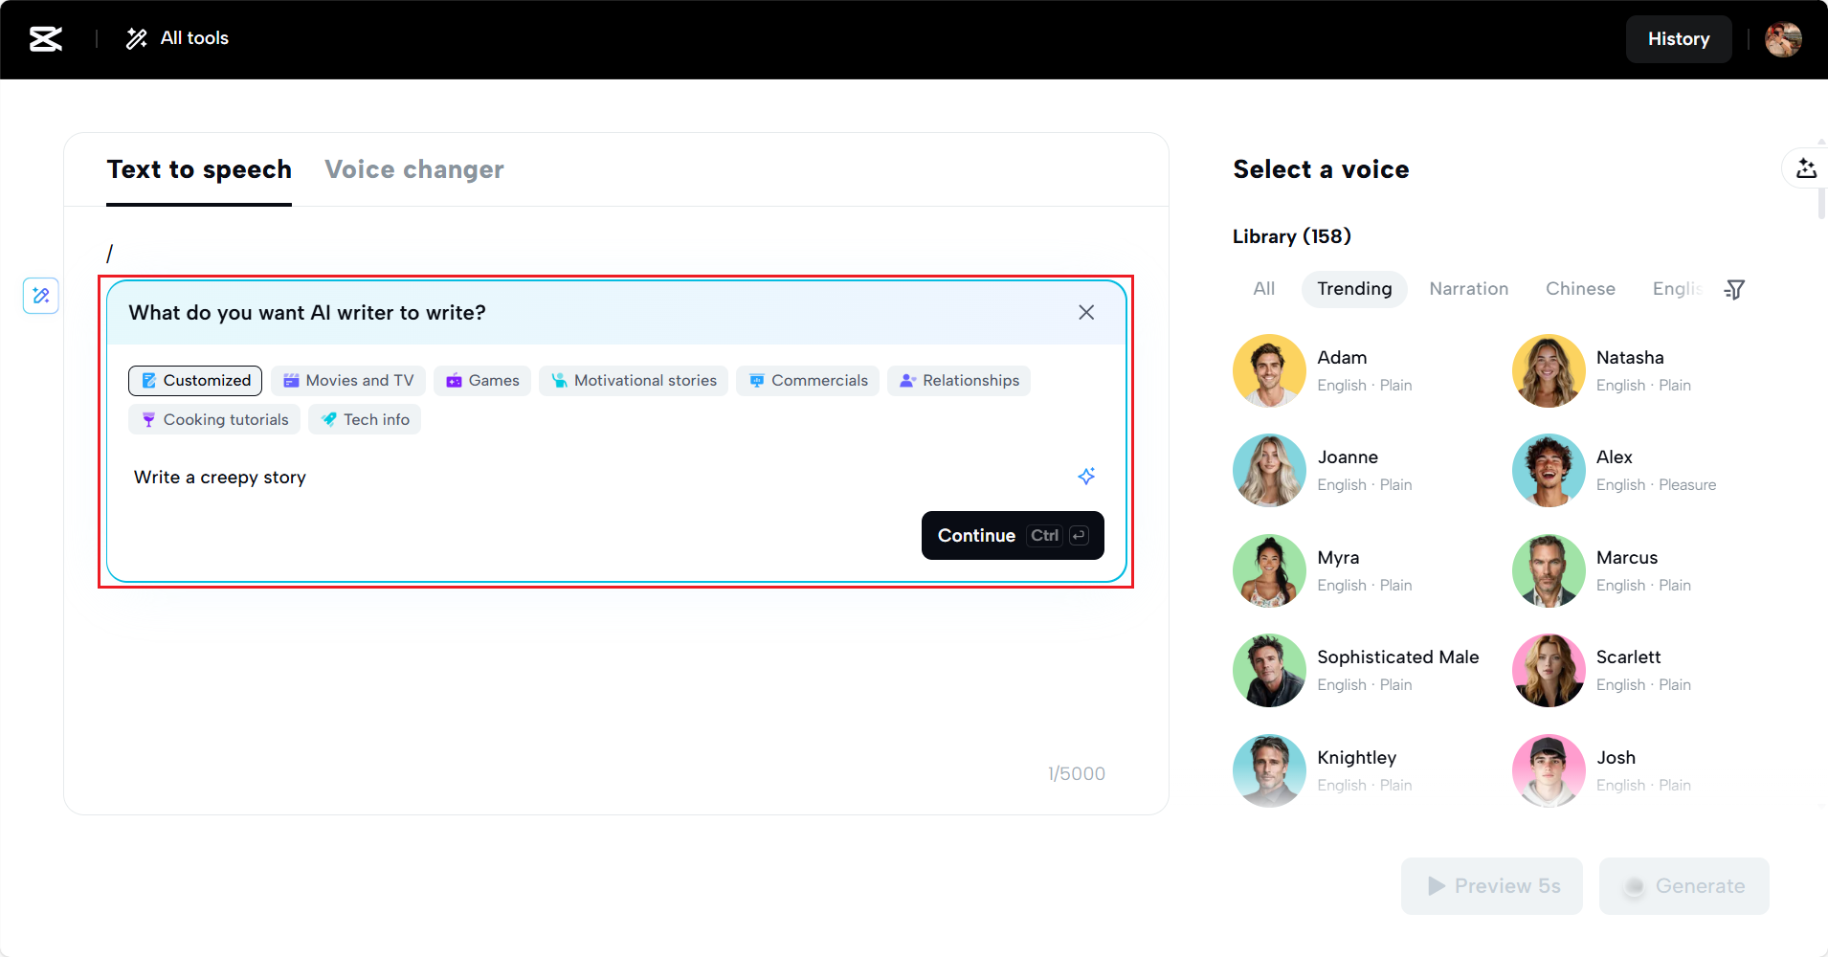Enable the Trending voice filter
The height and width of the screenshot is (957, 1828).
[1354, 289]
